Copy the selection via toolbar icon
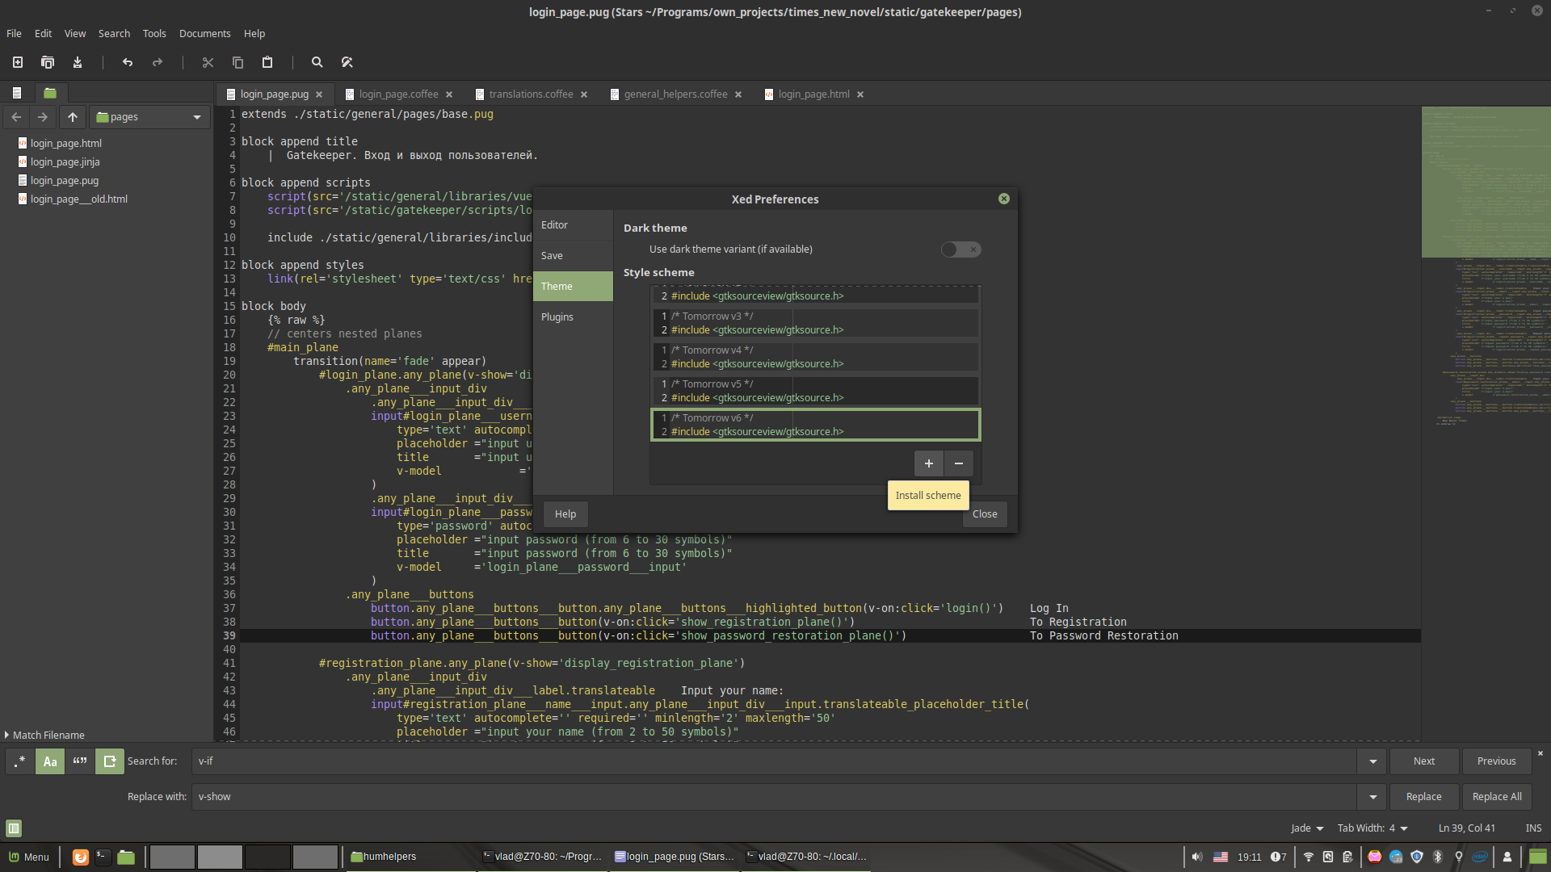1551x872 pixels. pyautogui.click(x=237, y=62)
